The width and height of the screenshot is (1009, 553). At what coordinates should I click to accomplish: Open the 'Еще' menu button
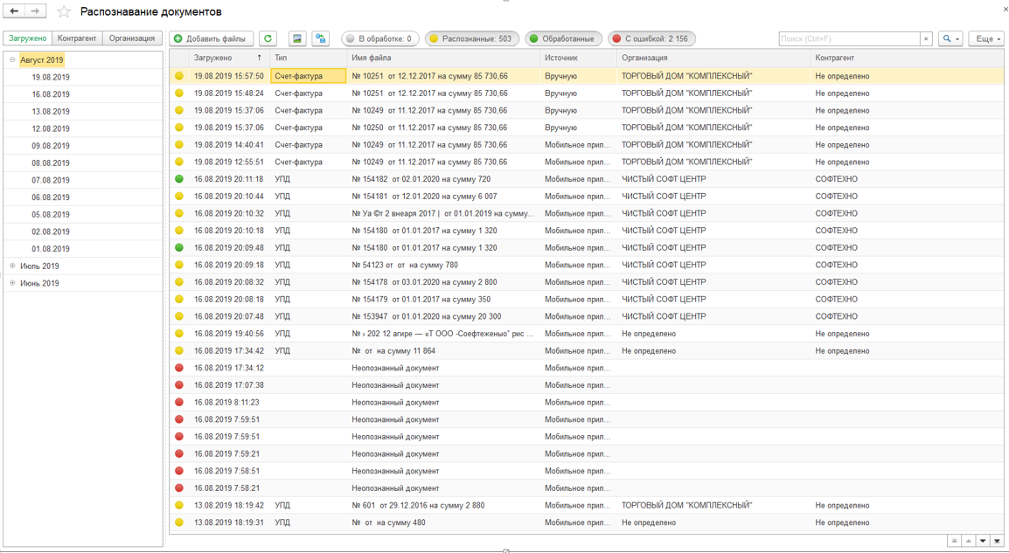tap(986, 38)
